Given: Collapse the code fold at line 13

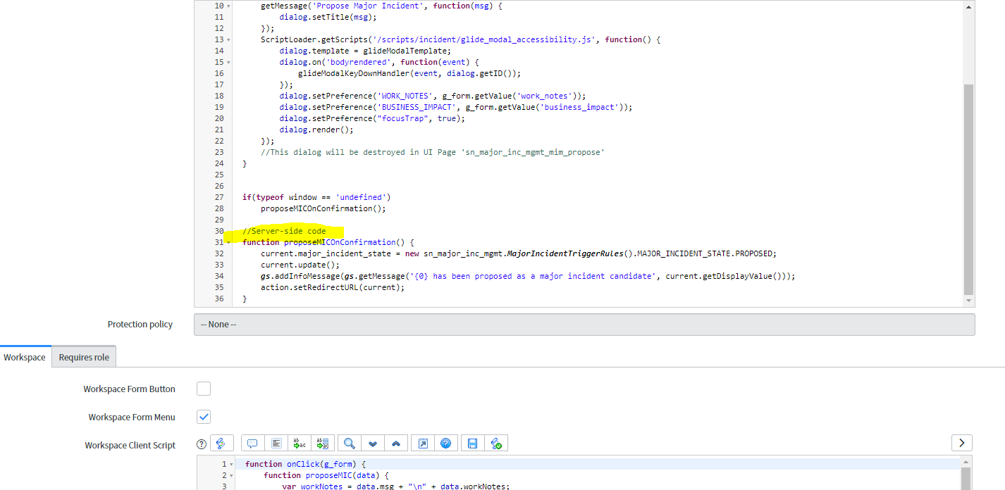Looking at the screenshot, I should [x=228, y=39].
